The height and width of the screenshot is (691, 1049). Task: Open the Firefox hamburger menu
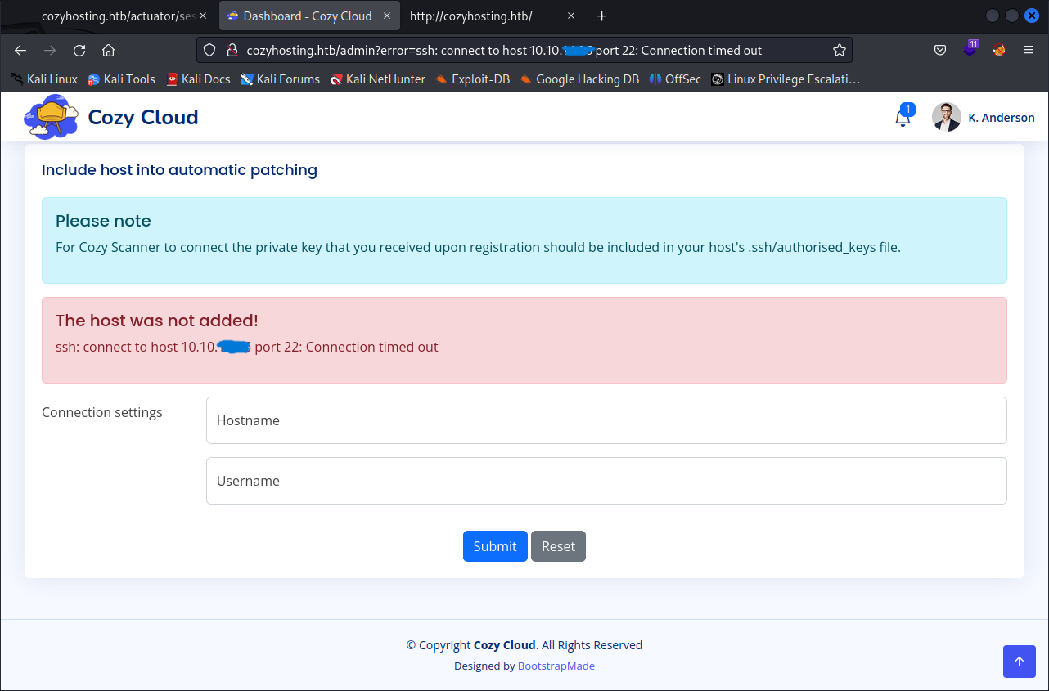pos(1029,51)
